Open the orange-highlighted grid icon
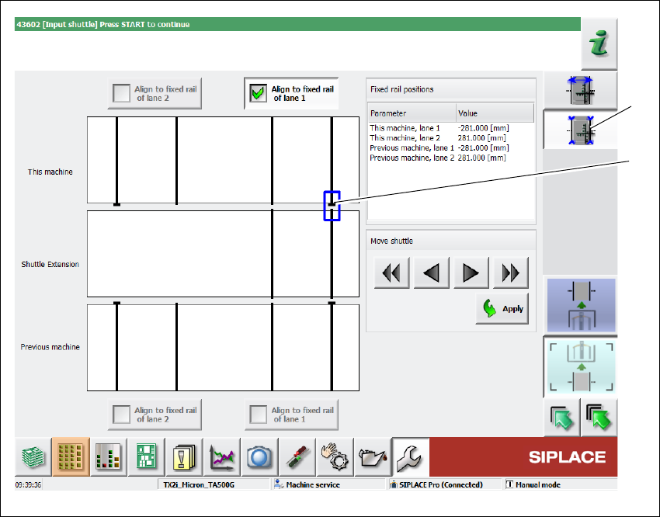This screenshot has width=660, height=517. click(71, 457)
